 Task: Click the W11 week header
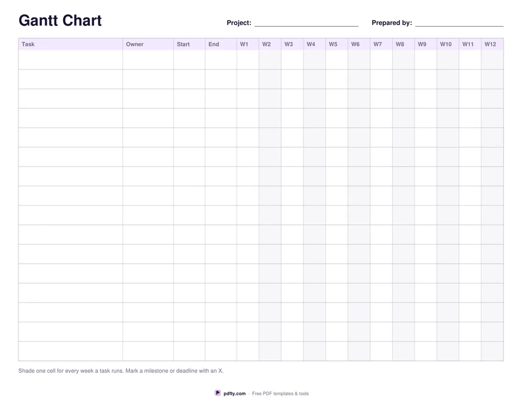(x=470, y=44)
